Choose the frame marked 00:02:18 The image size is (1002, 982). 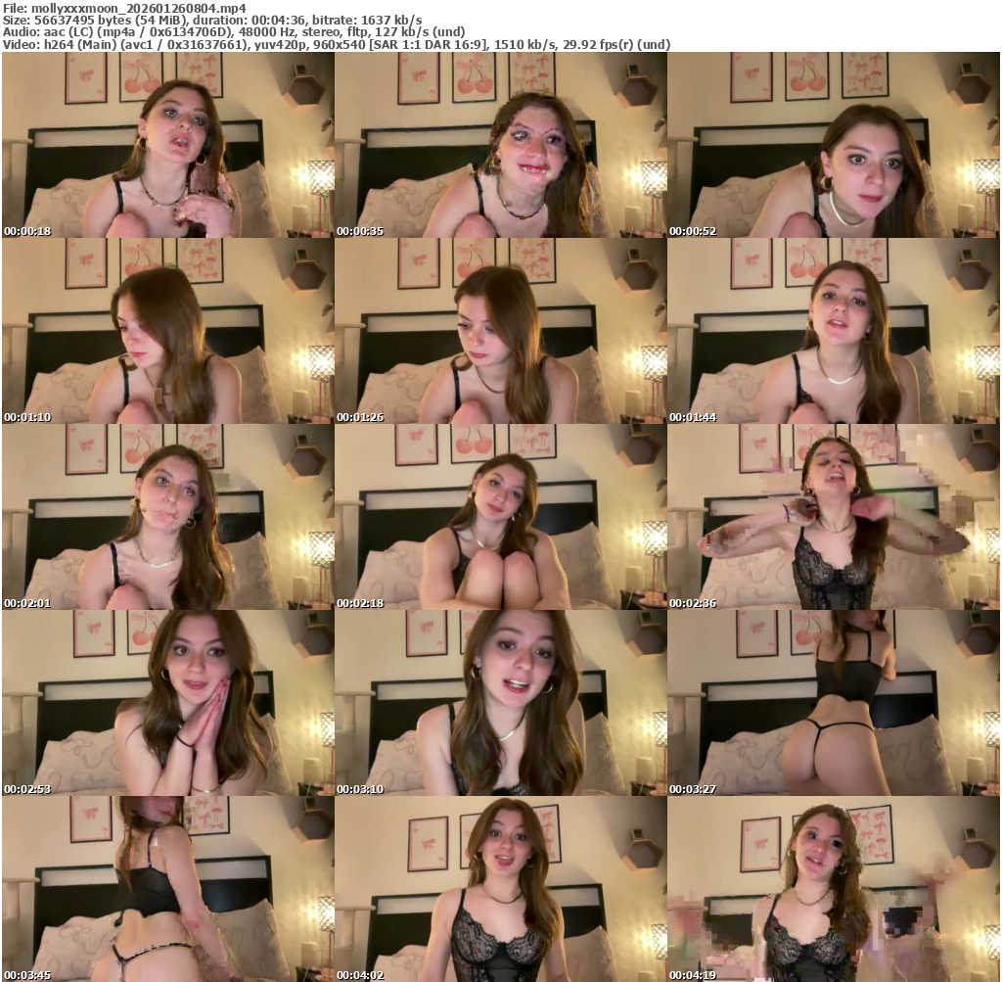click(x=501, y=517)
